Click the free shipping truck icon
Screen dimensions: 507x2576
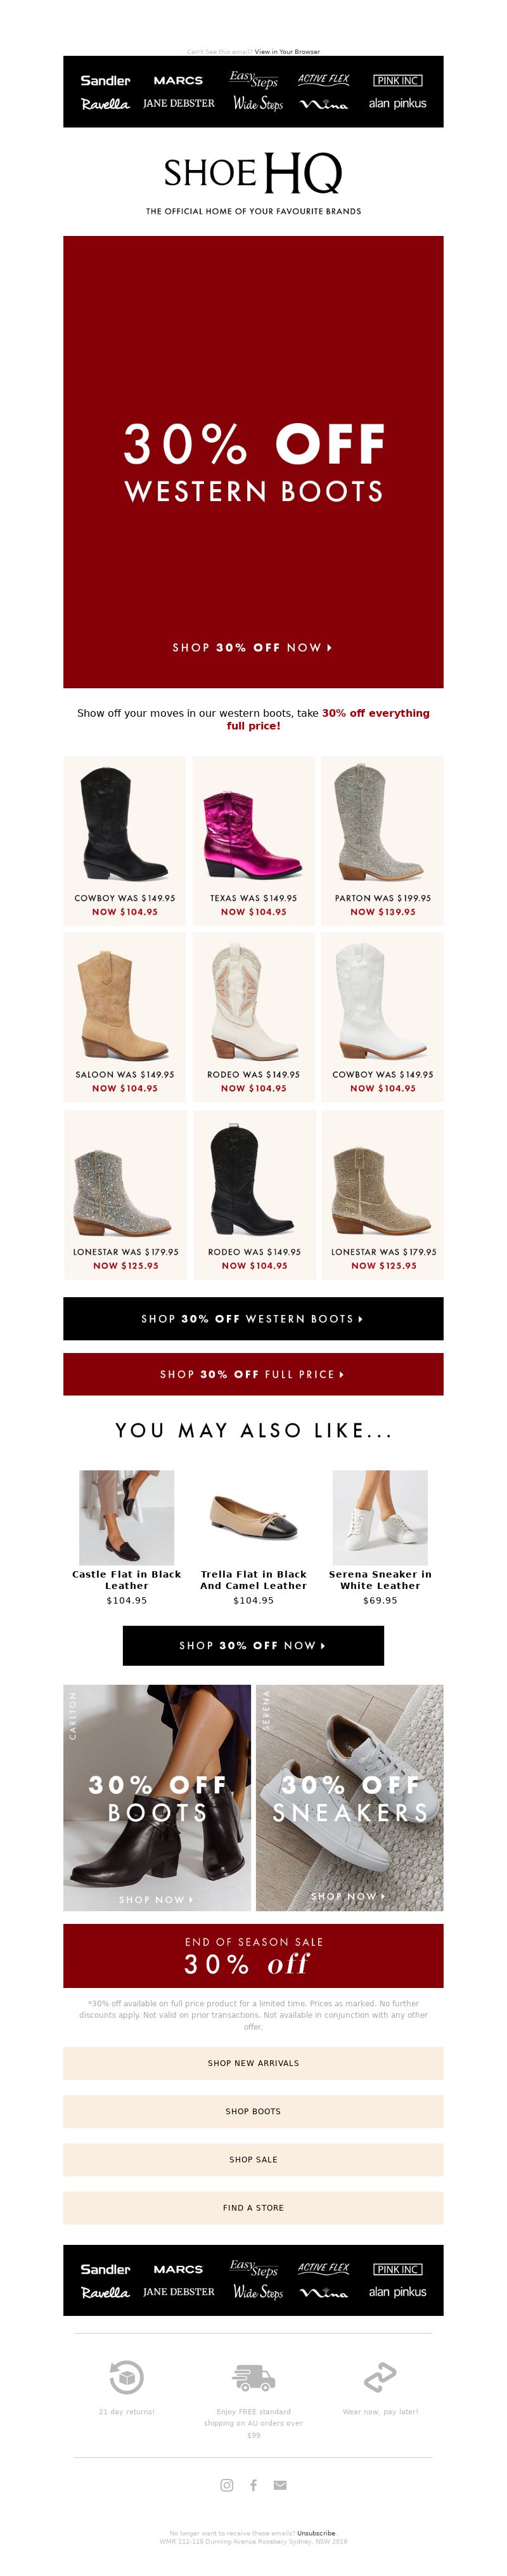(253, 2377)
